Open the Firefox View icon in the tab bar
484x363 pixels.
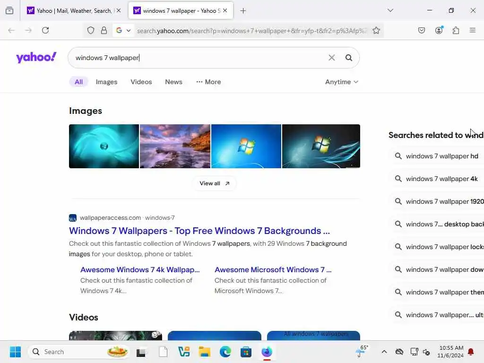click(9, 11)
